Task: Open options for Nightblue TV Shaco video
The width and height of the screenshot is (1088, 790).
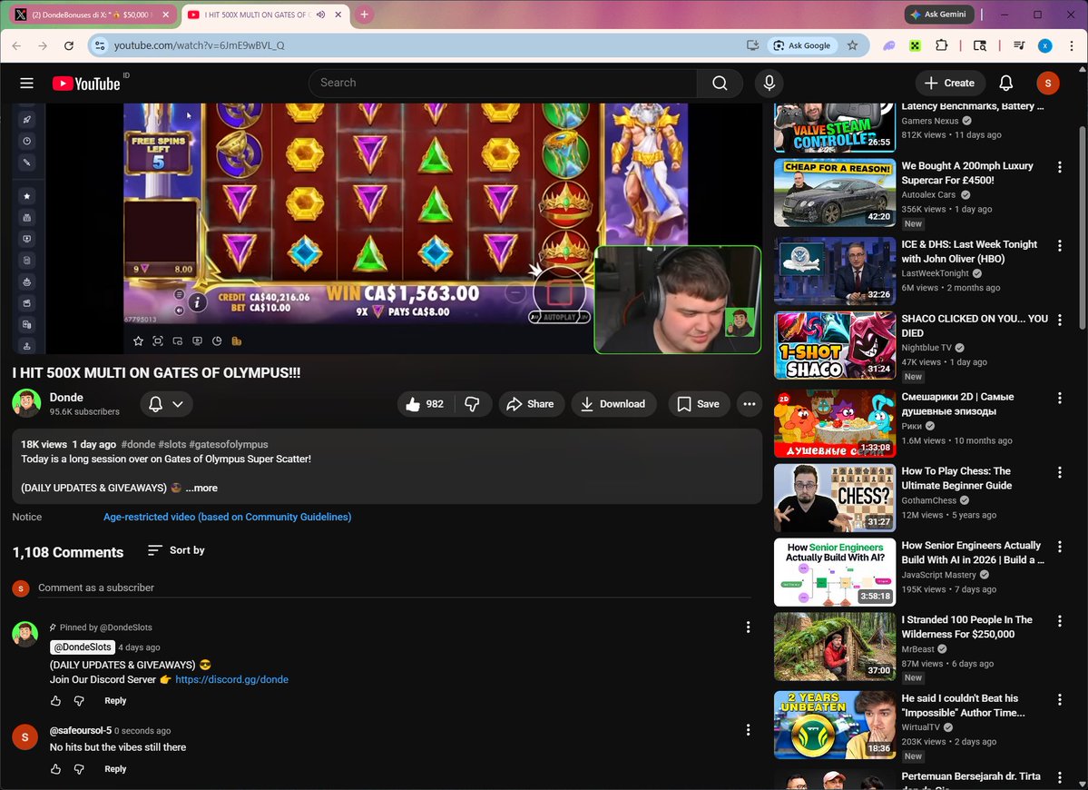Action: click(1060, 320)
